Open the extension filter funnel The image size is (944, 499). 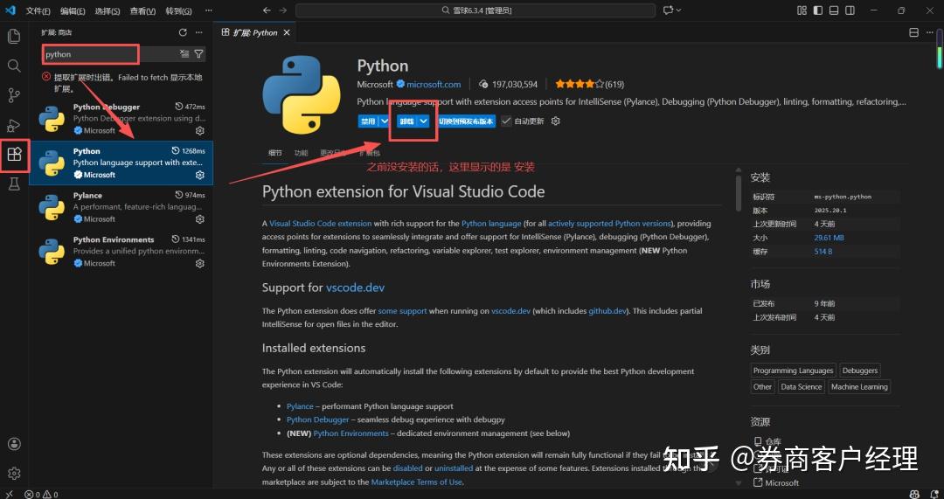pyautogui.click(x=198, y=54)
